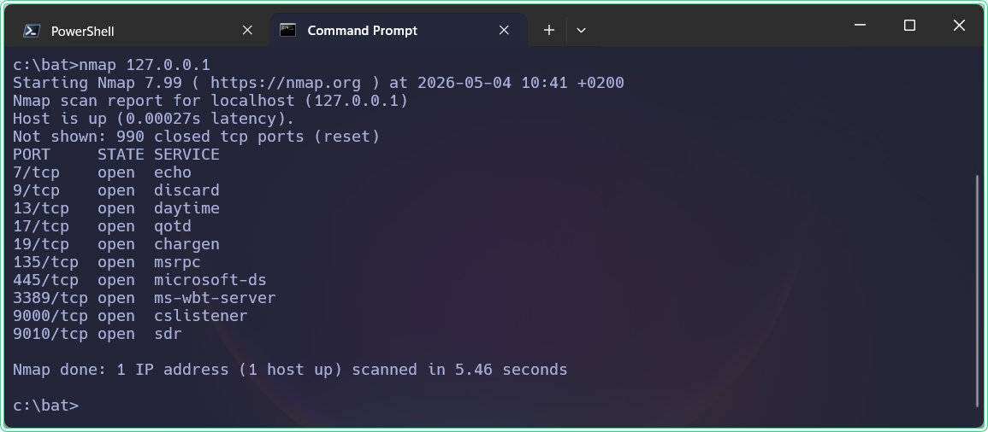Select the Command Prompt tab label
Image resolution: width=988 pixels, height=432 pixels.
tap(363, 30)
